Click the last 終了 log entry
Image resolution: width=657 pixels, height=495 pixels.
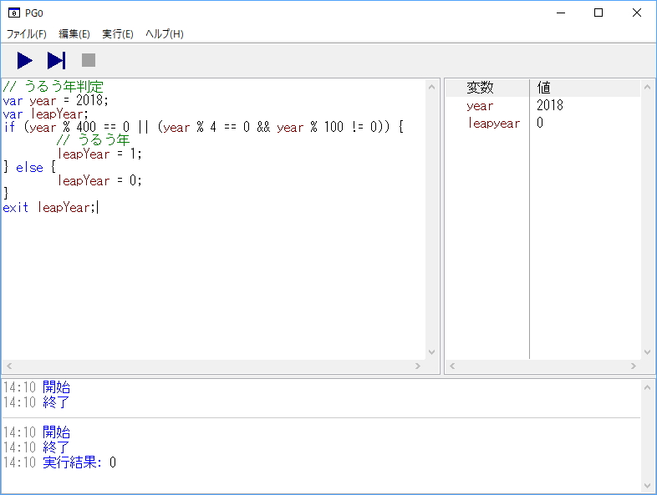click(37, 447)
